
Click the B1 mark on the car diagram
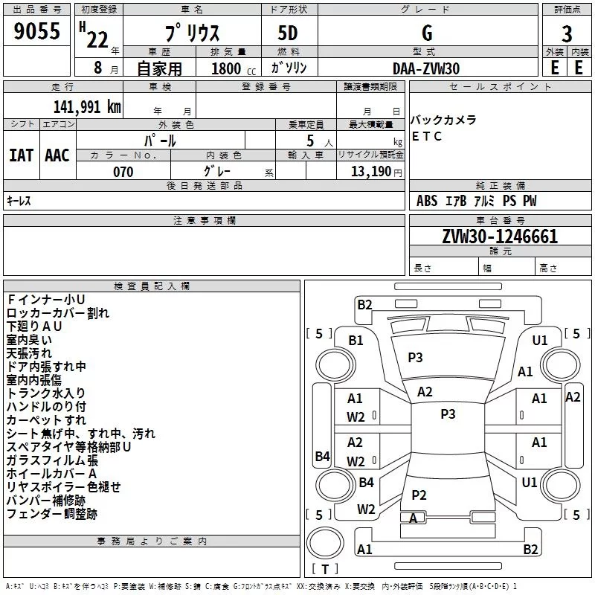(x=356, y=340)
